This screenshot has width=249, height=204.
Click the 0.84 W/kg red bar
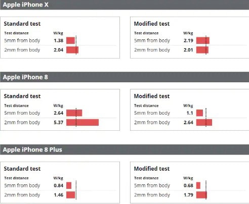click(69, 185)
